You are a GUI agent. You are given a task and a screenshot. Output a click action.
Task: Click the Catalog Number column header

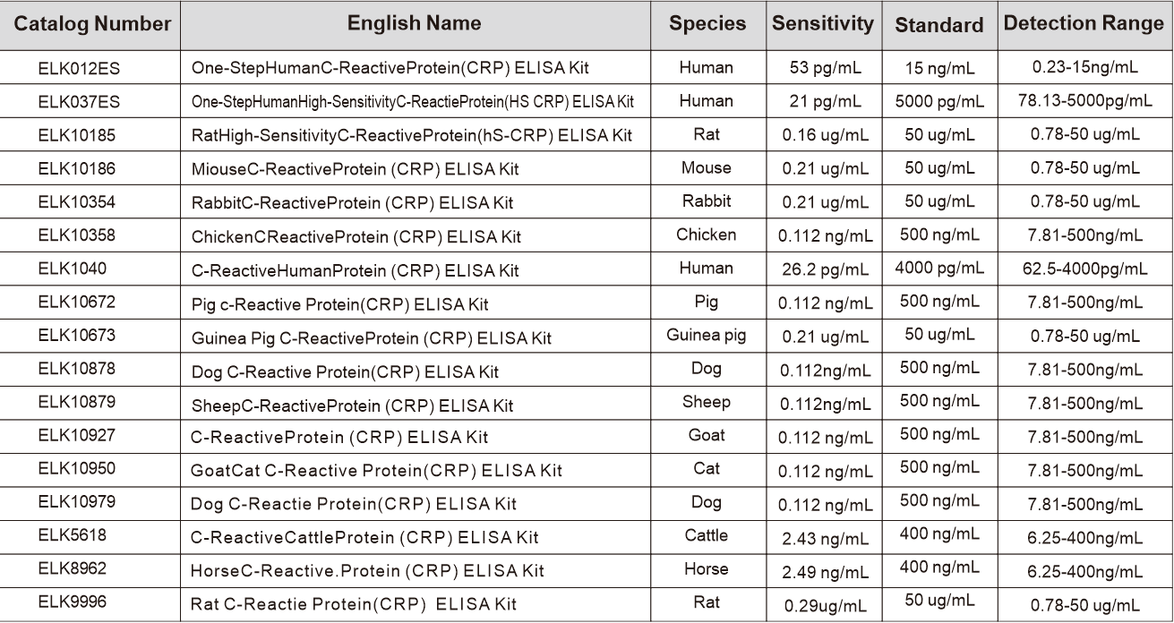(x=92, y=24)
